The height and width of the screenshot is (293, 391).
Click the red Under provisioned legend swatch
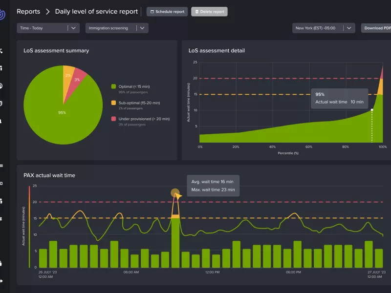pyautogui.click(x=113, y=119)
